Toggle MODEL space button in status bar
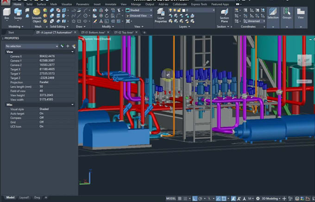This screenshot has width=315, height=202. (171, 198)
